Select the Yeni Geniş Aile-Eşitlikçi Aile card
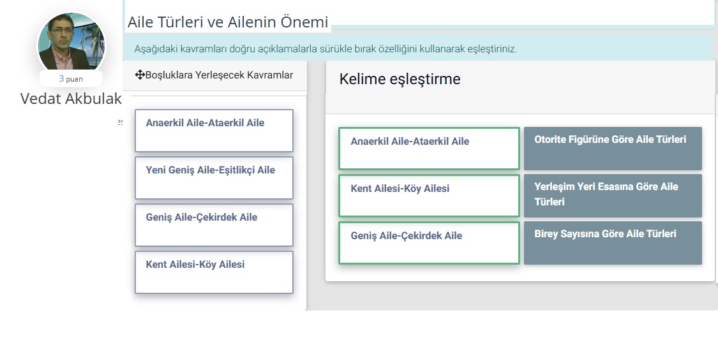This screenshot has height=359, width=718. tap(214, 177)
